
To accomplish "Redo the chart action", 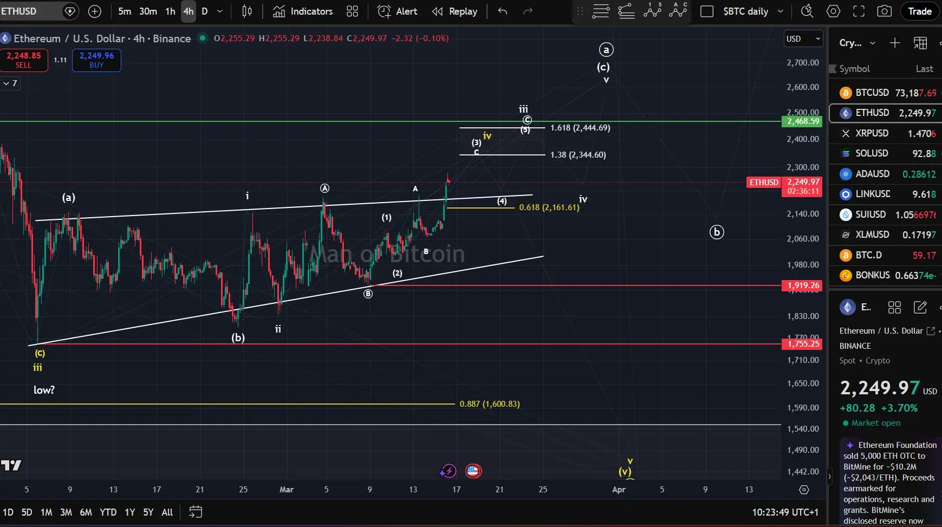I will tap(528, 11).
